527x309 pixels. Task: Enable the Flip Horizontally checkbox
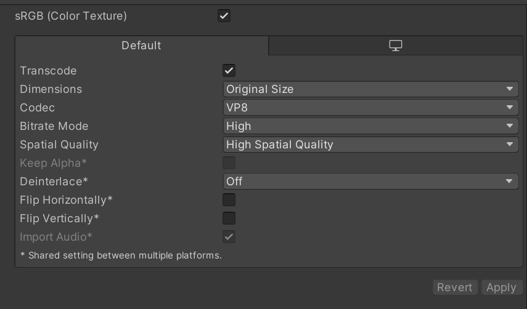point(229,200)
